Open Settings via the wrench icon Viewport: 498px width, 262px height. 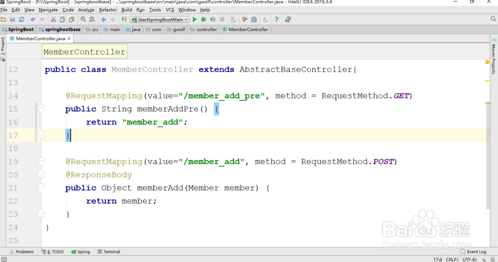pyautogui.click(x=245, y=20)
